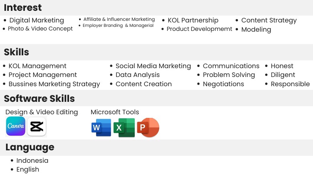The image size is (313, 176).
Task: Select the CapCut icon
Action: (37, 127)
